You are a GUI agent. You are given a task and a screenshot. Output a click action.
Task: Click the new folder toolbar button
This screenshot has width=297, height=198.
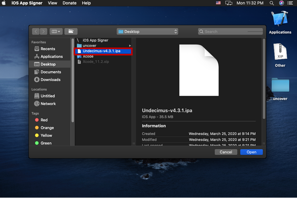[71, 31]
